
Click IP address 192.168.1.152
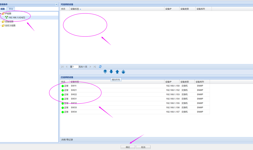(173, 90)
